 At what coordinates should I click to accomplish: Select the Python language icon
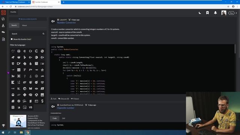click(25, 95)
